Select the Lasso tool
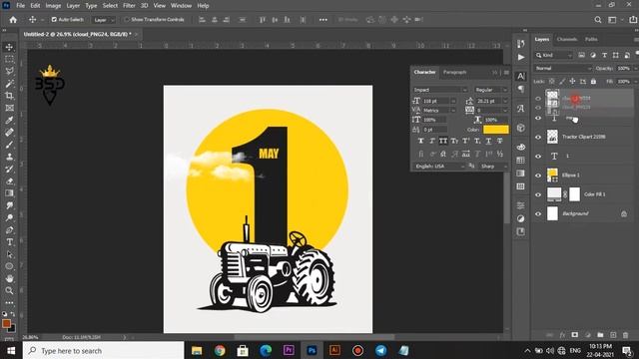Viewport: 639px width, 359px height. coord(9,71)
